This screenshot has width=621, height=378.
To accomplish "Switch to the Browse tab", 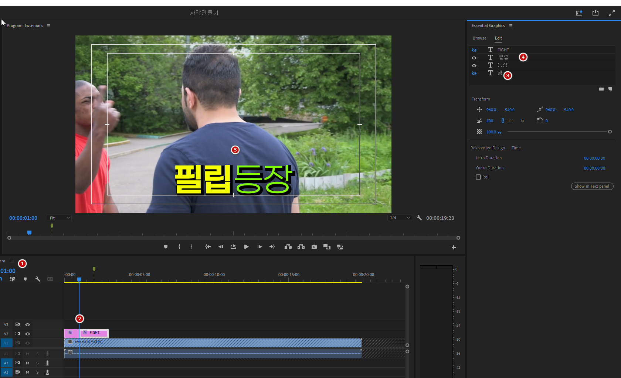I will pyautogui.click(x=479, y=38).
